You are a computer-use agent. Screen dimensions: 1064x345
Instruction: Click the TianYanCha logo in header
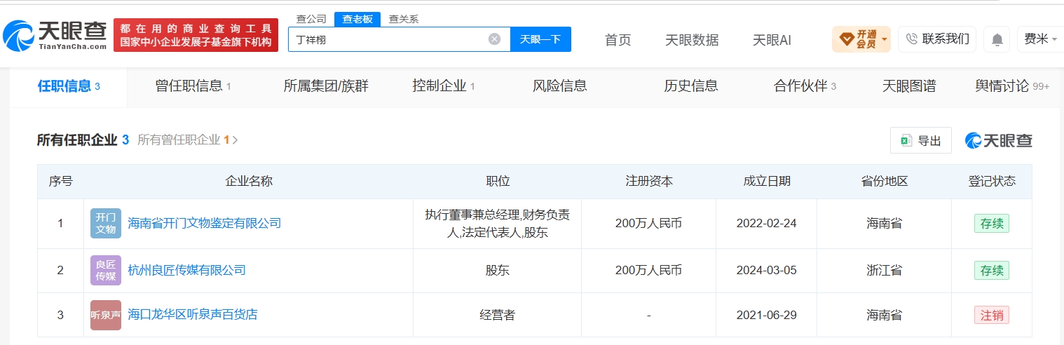click(x=55, y=35)
